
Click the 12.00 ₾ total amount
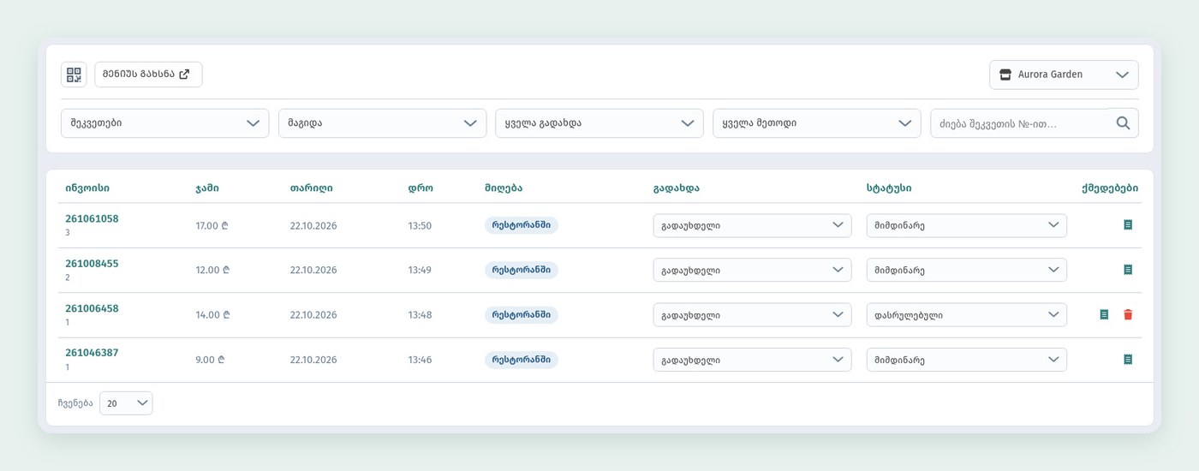(x=211, y=271)
